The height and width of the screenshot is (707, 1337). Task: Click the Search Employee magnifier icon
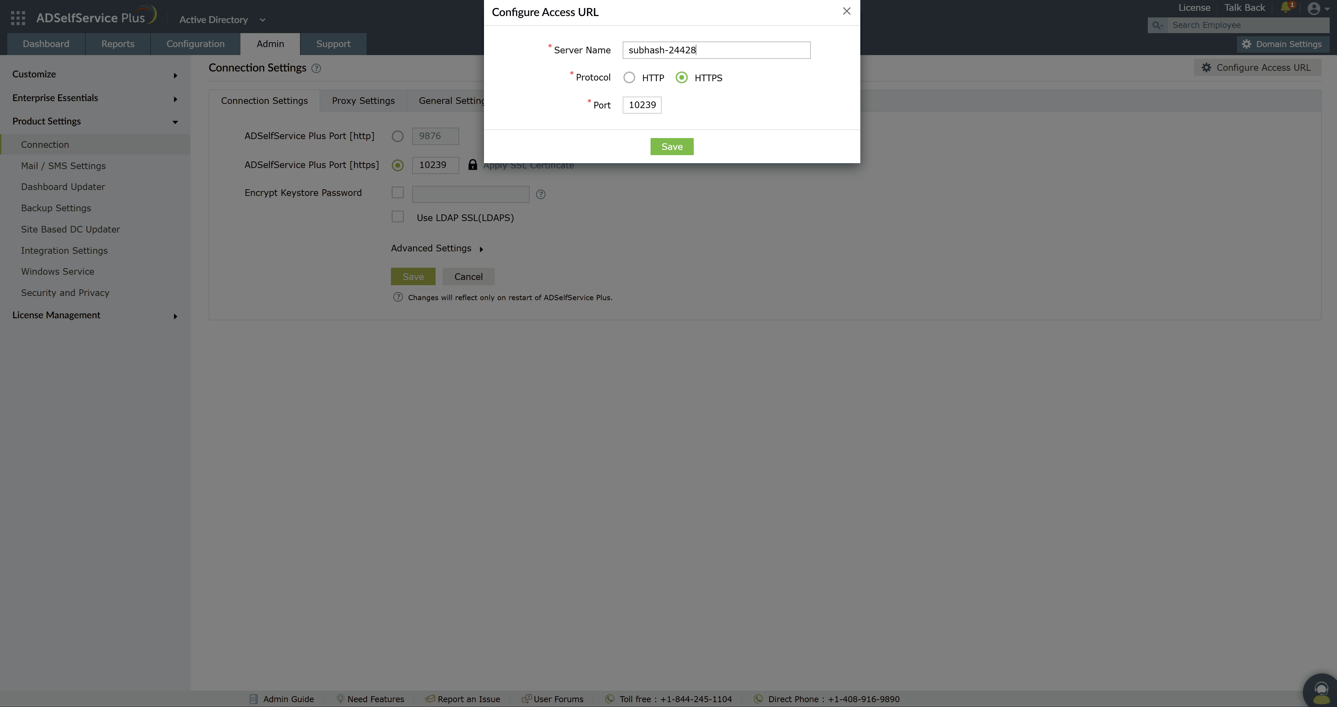point(1157,25)
